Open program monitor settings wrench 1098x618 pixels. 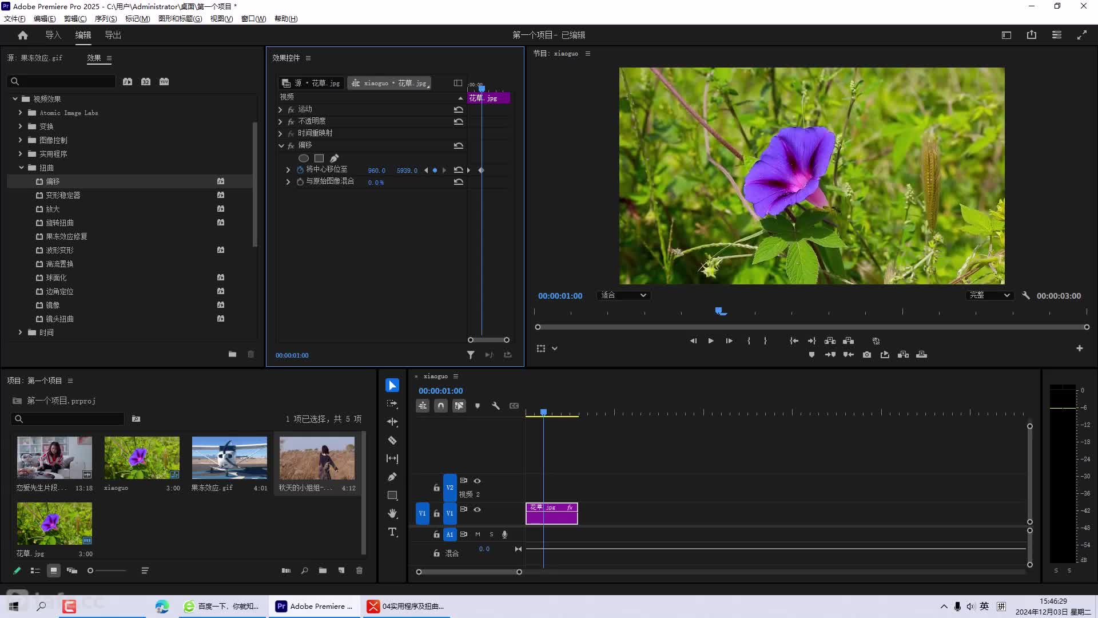pyautogui.click(x=1026, y=296)
